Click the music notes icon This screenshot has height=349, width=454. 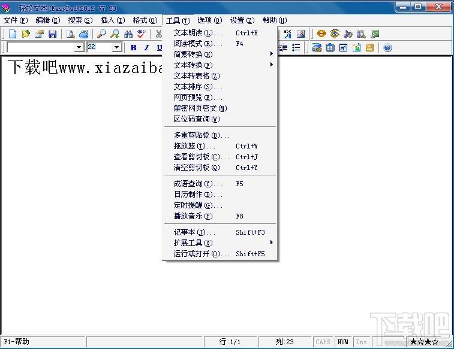pyautogui.click(x=348, y=34)
